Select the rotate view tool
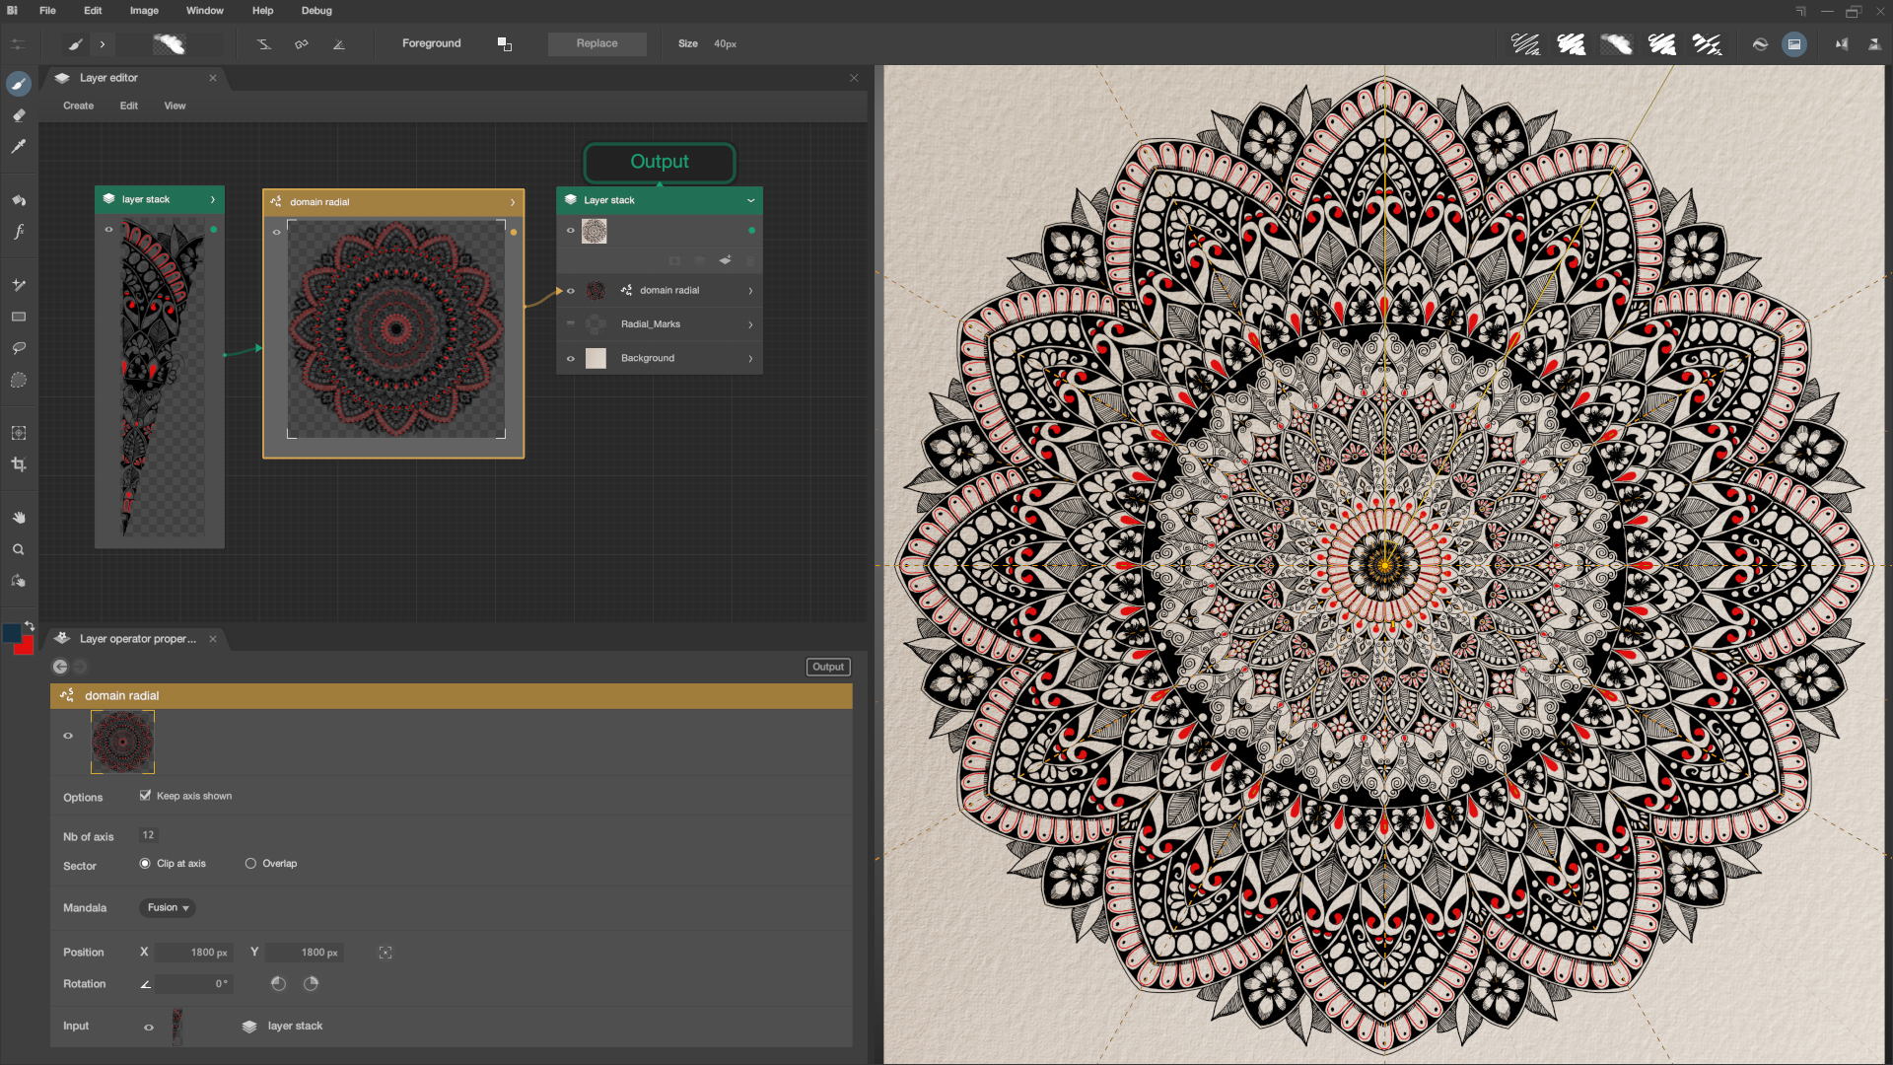 (x=19, y=581)
